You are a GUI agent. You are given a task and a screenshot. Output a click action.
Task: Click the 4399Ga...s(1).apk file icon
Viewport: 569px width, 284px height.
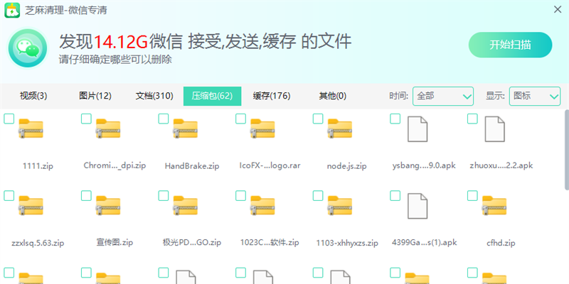point(418,206)
